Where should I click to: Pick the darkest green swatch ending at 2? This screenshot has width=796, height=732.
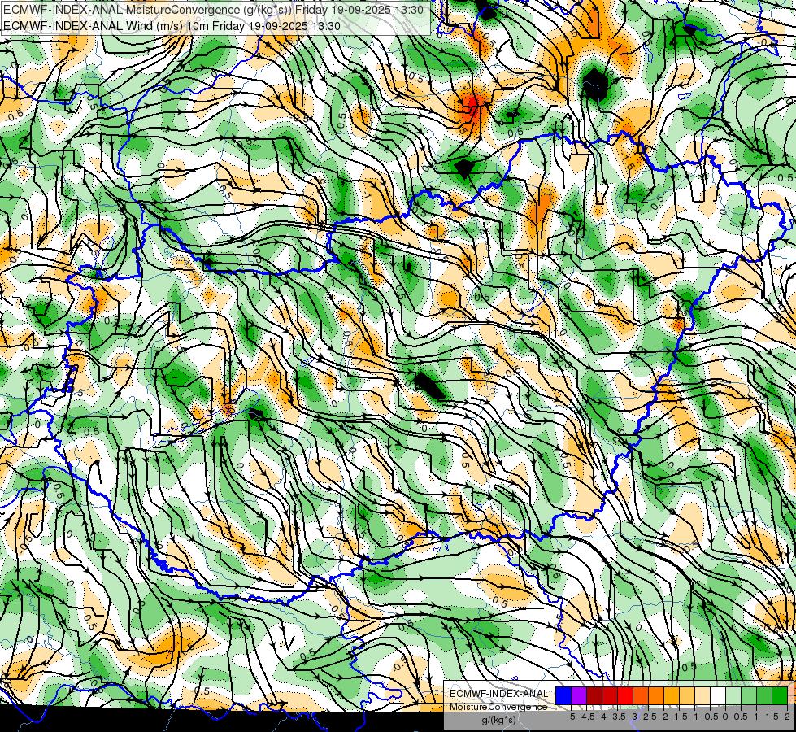(x=780, y=695)
